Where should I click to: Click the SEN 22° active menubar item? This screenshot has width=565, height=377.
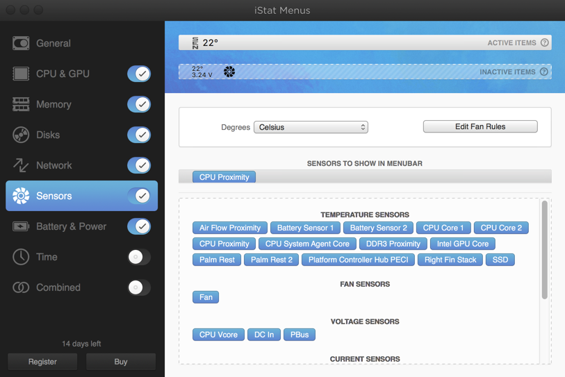click(x=205, y=43)
